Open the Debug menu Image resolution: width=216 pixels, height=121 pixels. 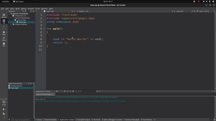[x=24, y=9]
